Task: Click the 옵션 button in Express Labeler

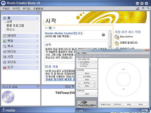Action: click(x=87, y=74)
